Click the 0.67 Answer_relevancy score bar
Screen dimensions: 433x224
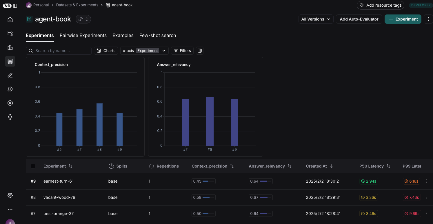coord(261,197)
